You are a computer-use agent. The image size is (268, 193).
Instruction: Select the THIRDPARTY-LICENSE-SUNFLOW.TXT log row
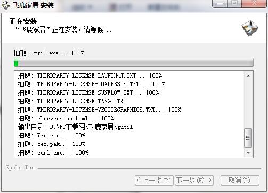(x=88, y=92)
